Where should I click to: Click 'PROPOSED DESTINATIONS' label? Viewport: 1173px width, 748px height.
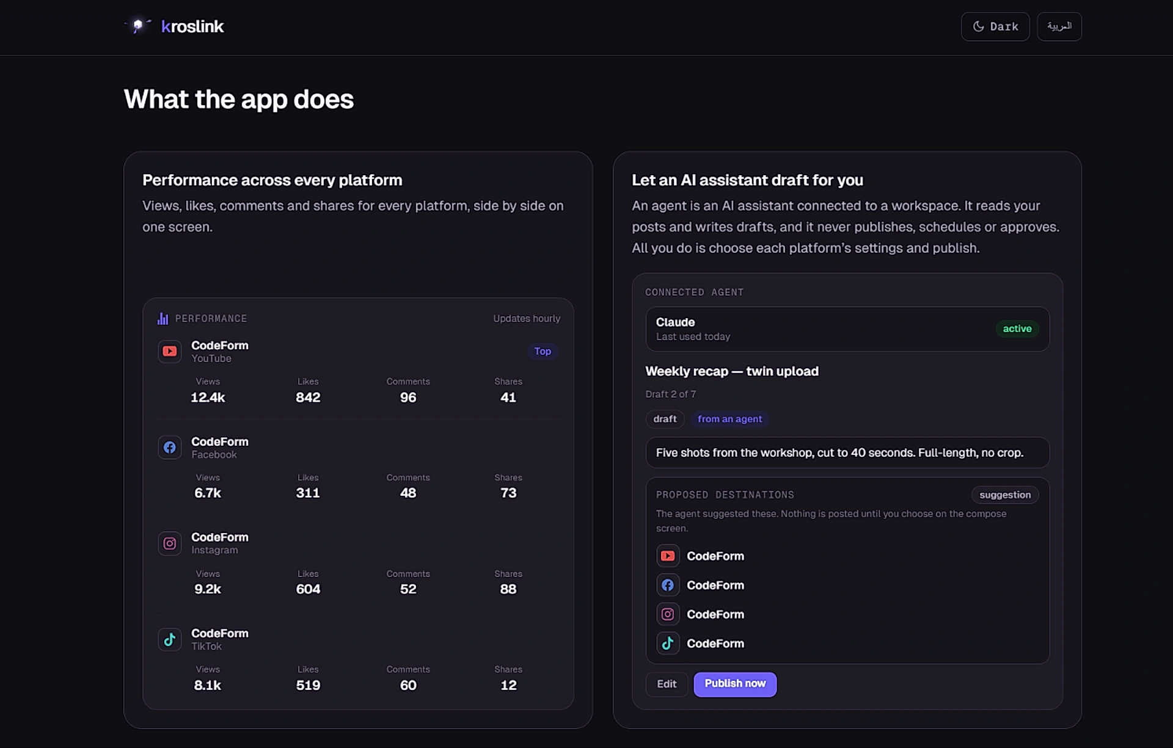pyautogui.click(x=725, y=495)
